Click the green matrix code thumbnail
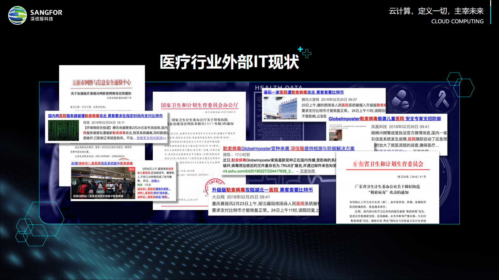499x280 pixels. [64, 130]
